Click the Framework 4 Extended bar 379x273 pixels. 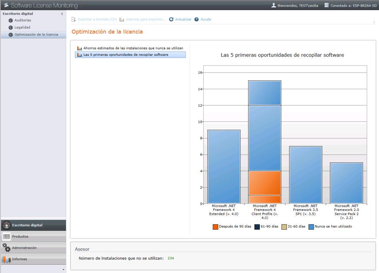tap(224, 167)
